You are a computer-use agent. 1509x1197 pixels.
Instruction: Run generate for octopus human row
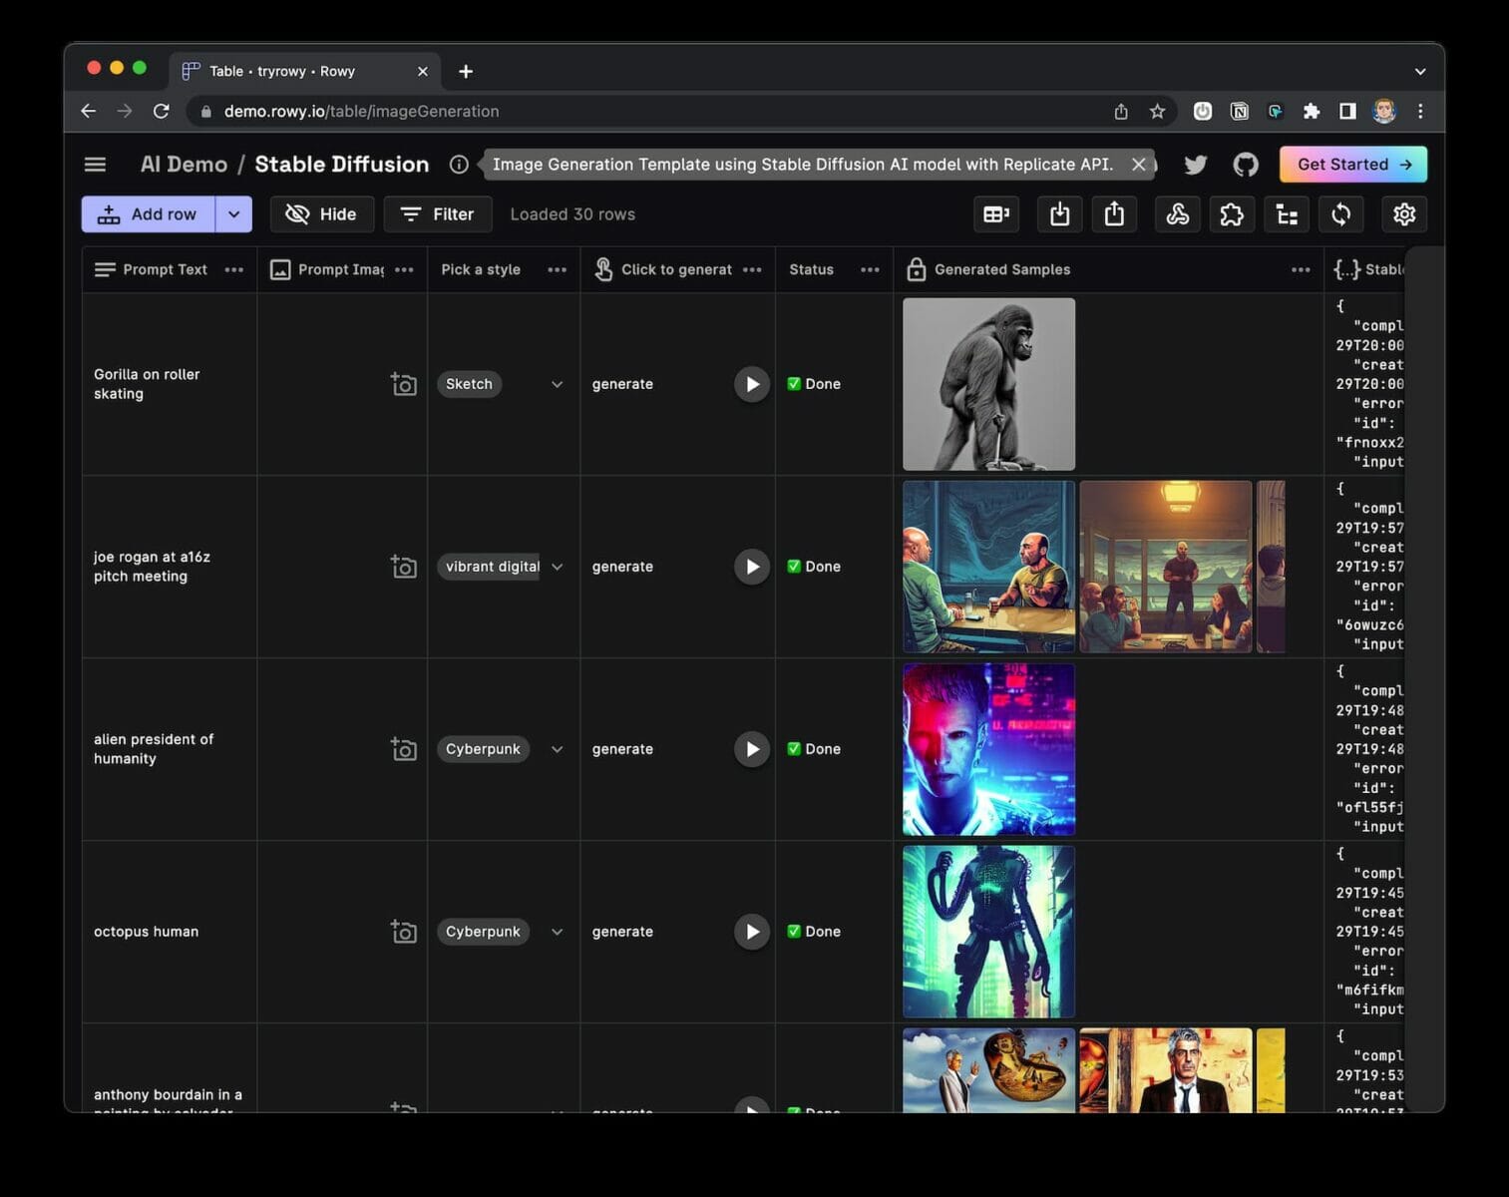(752, 932)
